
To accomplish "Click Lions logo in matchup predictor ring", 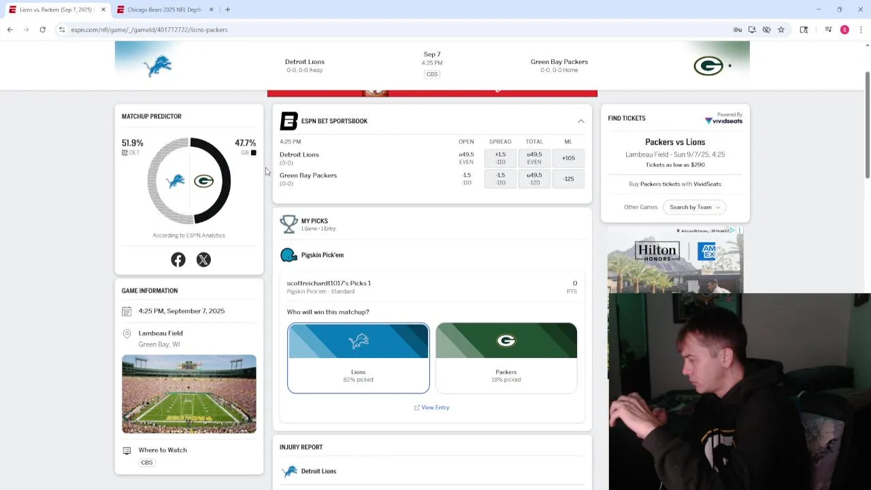I will point(176,181).
